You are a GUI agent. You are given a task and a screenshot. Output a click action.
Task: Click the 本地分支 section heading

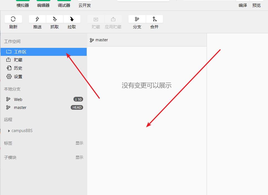12,89
